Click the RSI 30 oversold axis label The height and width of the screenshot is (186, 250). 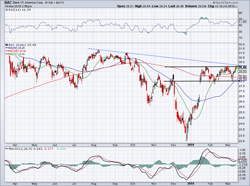coord(241,32)
